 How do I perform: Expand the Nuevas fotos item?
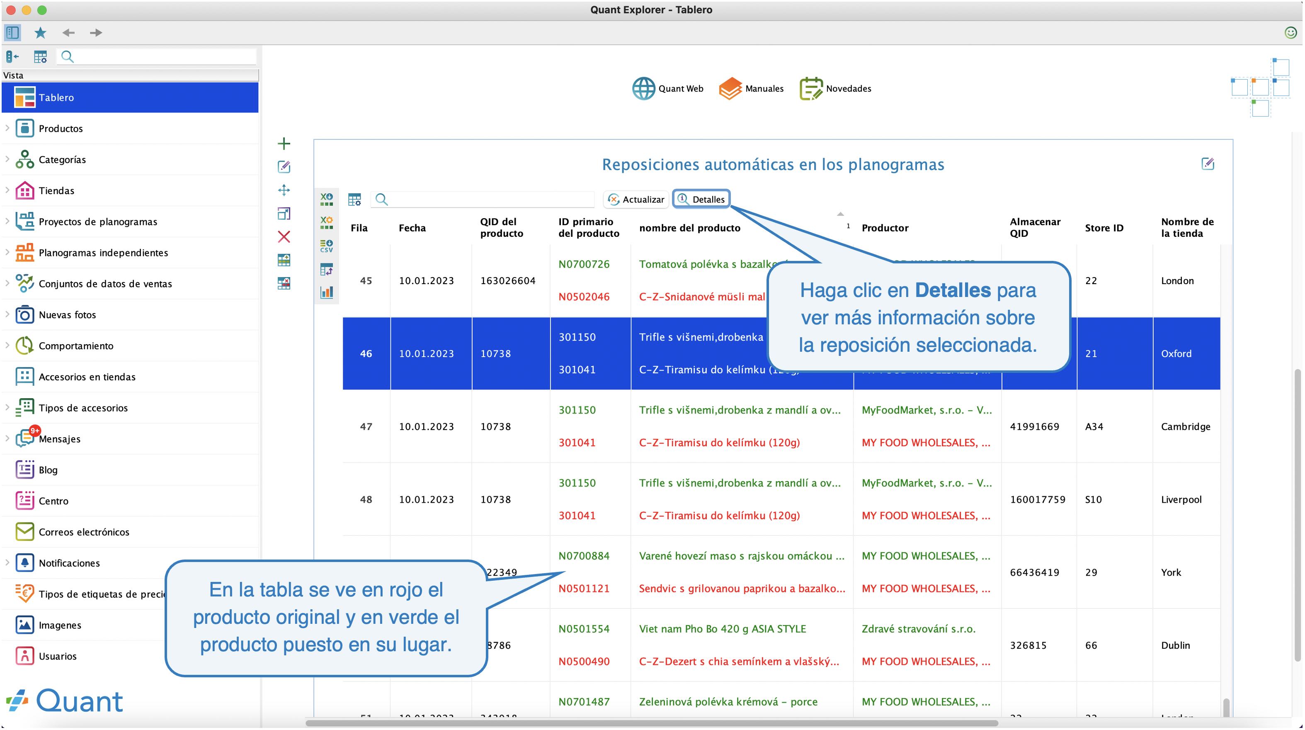(x=7, y=314)
